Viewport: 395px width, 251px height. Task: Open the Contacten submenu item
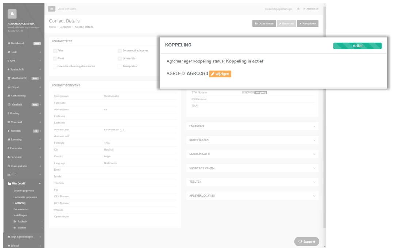point(19,203)
